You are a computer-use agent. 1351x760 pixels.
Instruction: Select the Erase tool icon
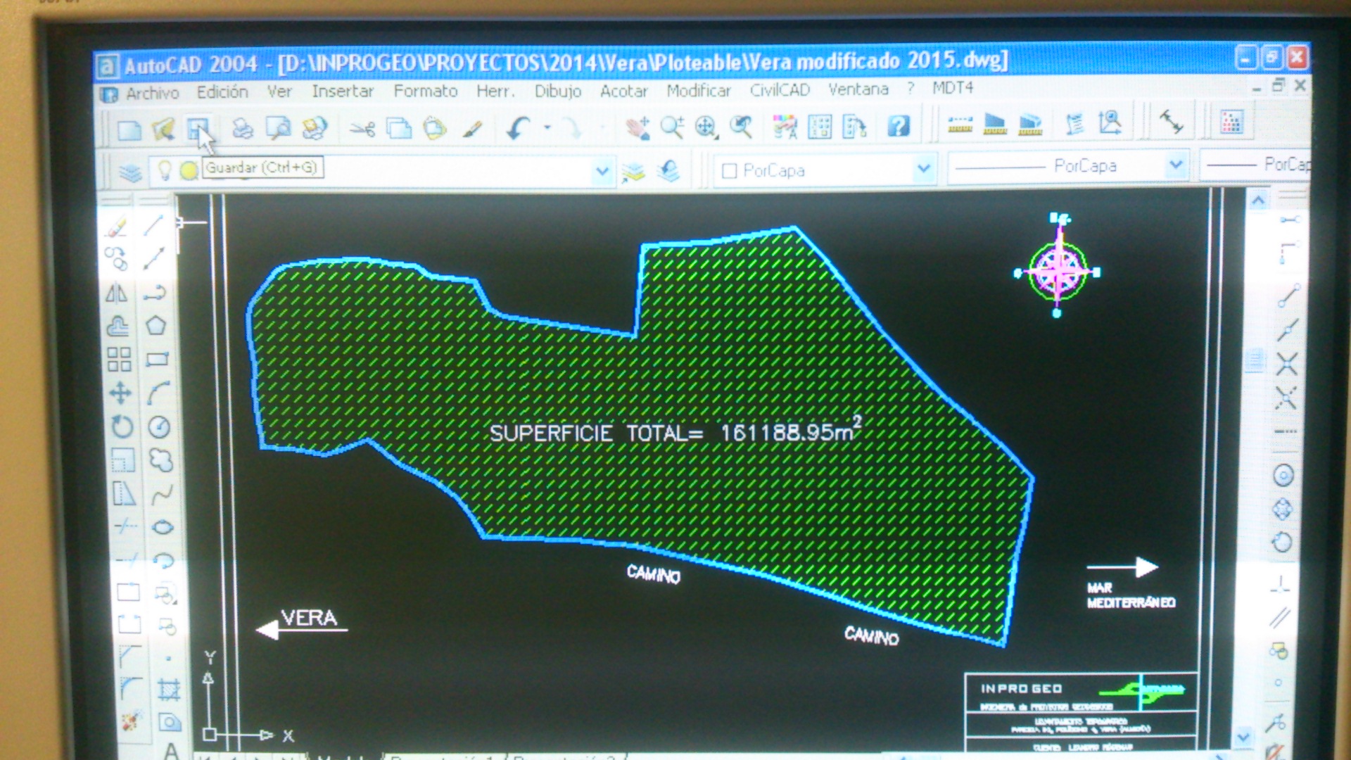click(117, 227)
